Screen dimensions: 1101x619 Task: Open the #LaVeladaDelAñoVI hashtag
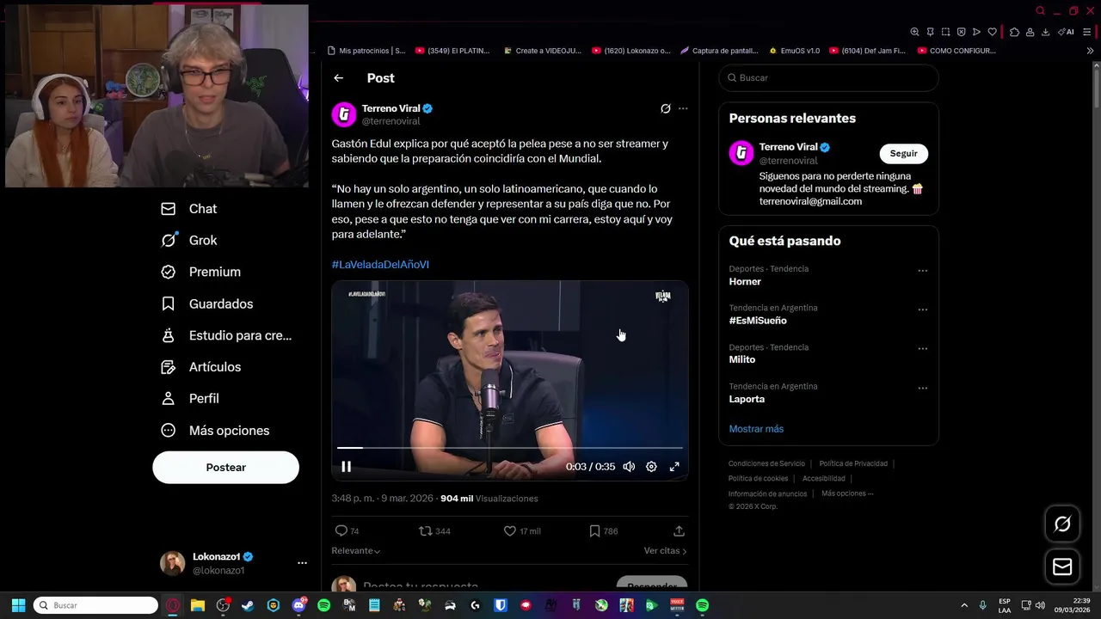(x=380, y=265)
